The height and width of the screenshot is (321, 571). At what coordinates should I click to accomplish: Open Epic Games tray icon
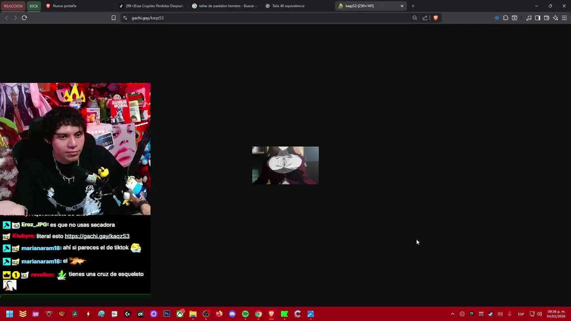click(472, 314)
